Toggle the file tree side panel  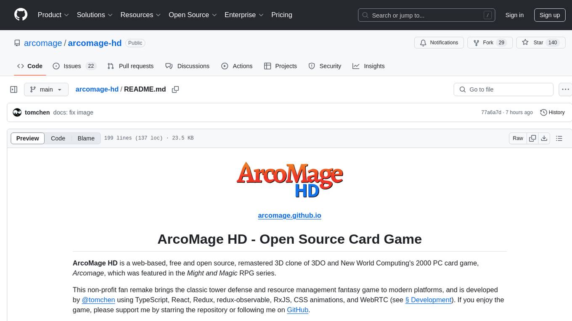pyautogui.click(x=14, y=89)
